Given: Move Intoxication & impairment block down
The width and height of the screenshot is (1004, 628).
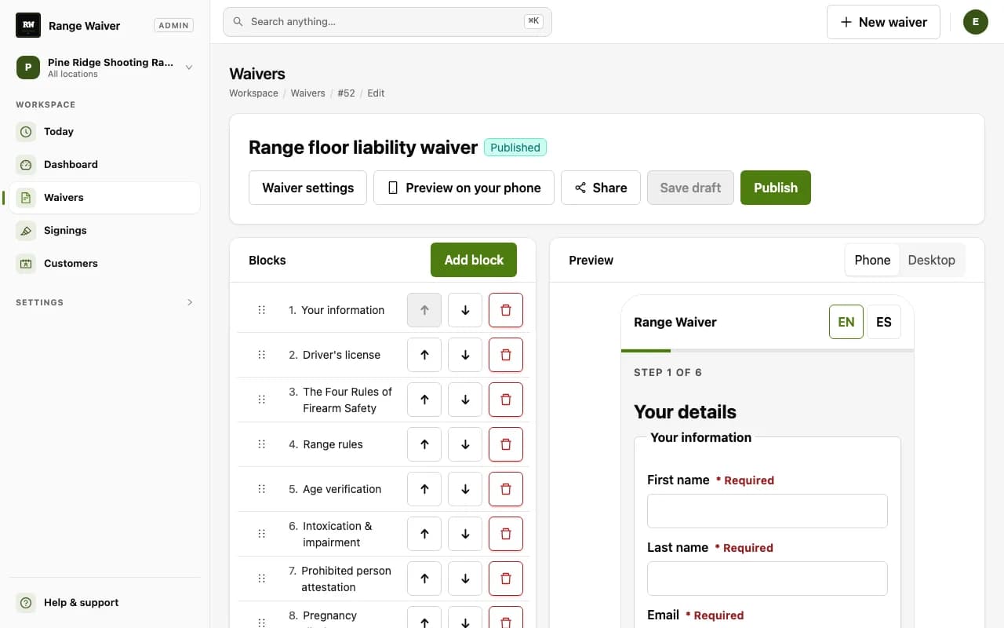Looking at the screenshot, I should pyautogui.click(x=465, y=534).
